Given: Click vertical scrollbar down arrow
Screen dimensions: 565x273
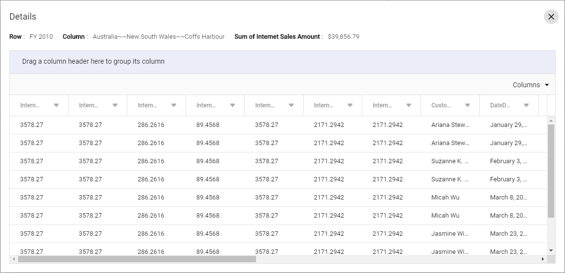Looking at the screenshot, I should point(551,250).
